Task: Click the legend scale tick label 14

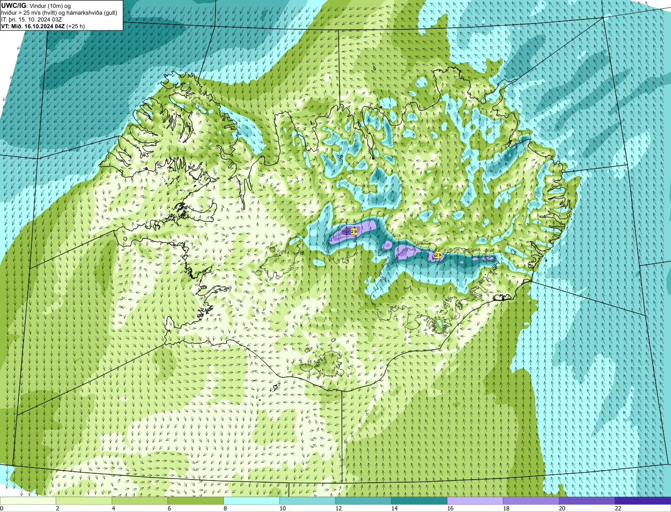Action: (x=395, y=508)
